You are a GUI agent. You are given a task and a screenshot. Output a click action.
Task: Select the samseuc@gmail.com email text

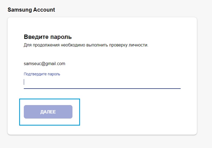[x=44, y=64]
